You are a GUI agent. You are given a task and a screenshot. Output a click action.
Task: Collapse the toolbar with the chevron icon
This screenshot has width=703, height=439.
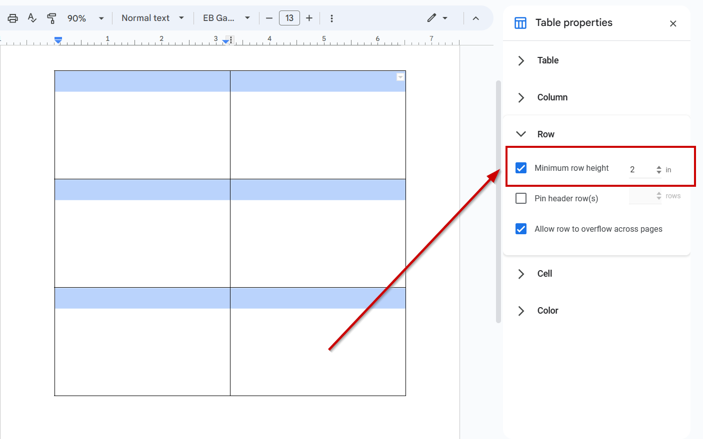(475, 17)
